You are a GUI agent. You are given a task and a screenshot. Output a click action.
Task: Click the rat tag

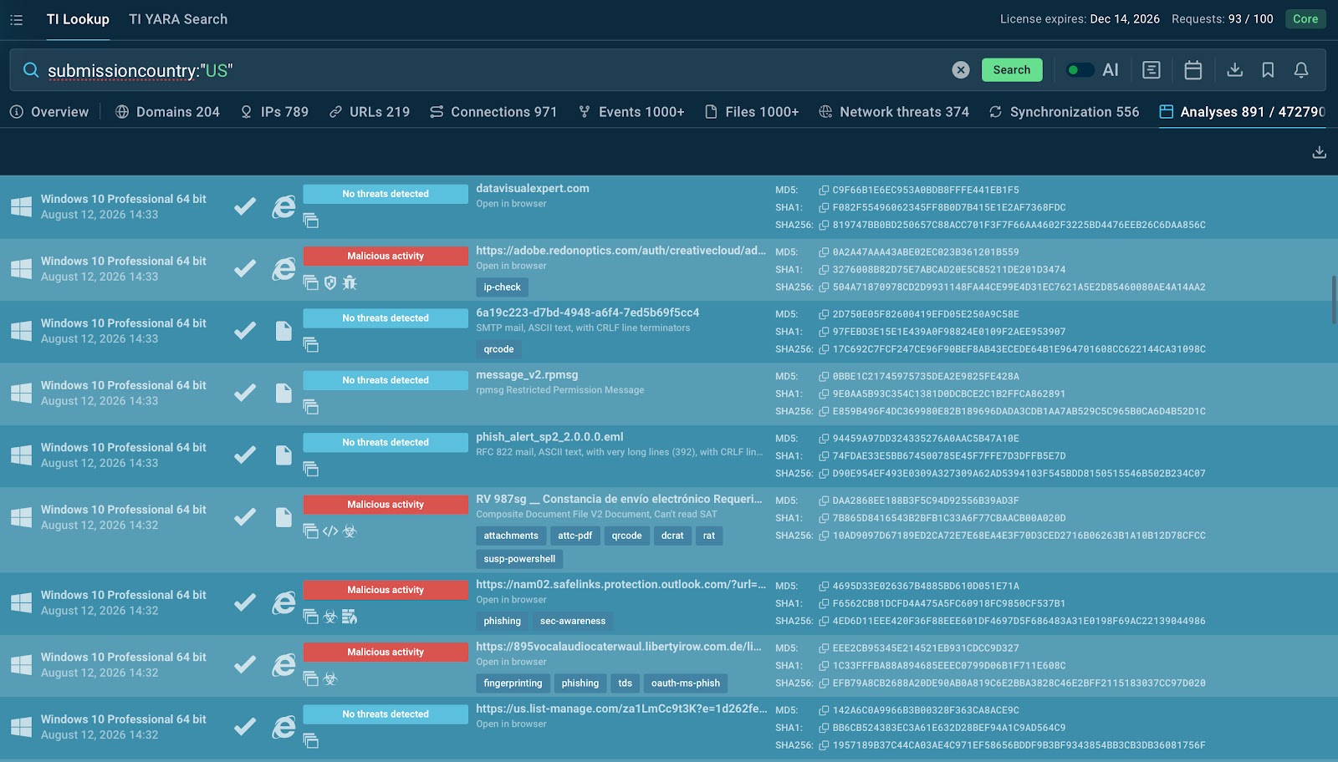pos(709,536)
